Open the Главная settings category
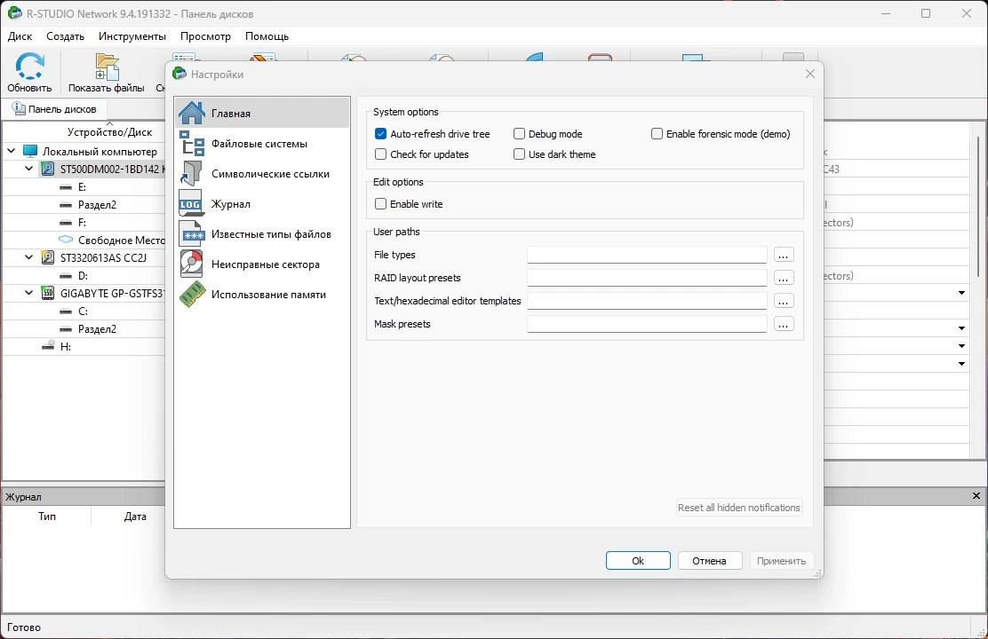This screenshot has height=639, width=988. tap(262, 114)
